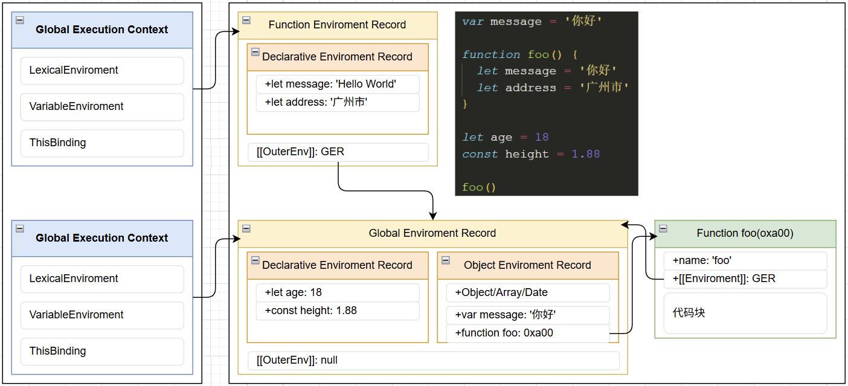Select the "+let address: '广州市'" row
Viewport: 848px width, 386px height.
click(338, 102)
